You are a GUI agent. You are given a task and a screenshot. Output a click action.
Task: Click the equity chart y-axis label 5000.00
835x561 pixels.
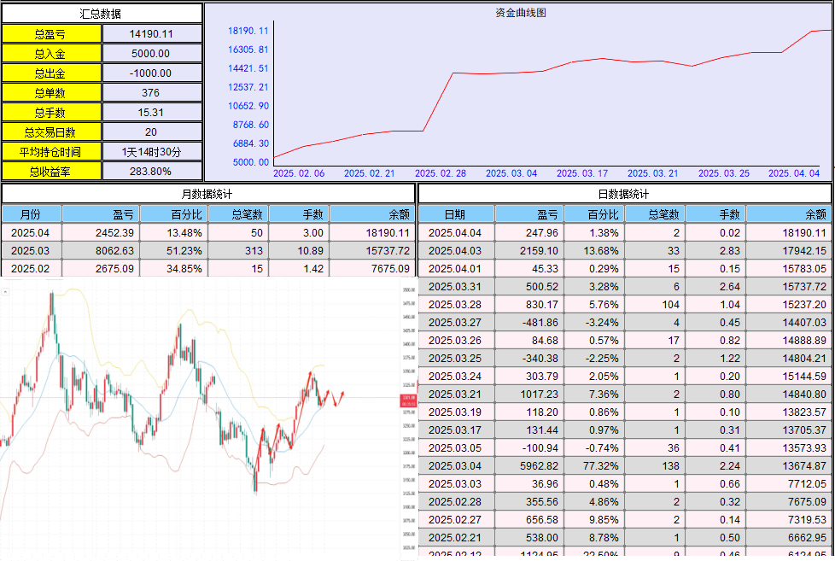pyautogui.click(x=251, y=162)
